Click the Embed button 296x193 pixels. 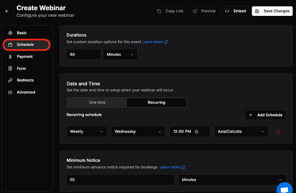click(235, 11)
